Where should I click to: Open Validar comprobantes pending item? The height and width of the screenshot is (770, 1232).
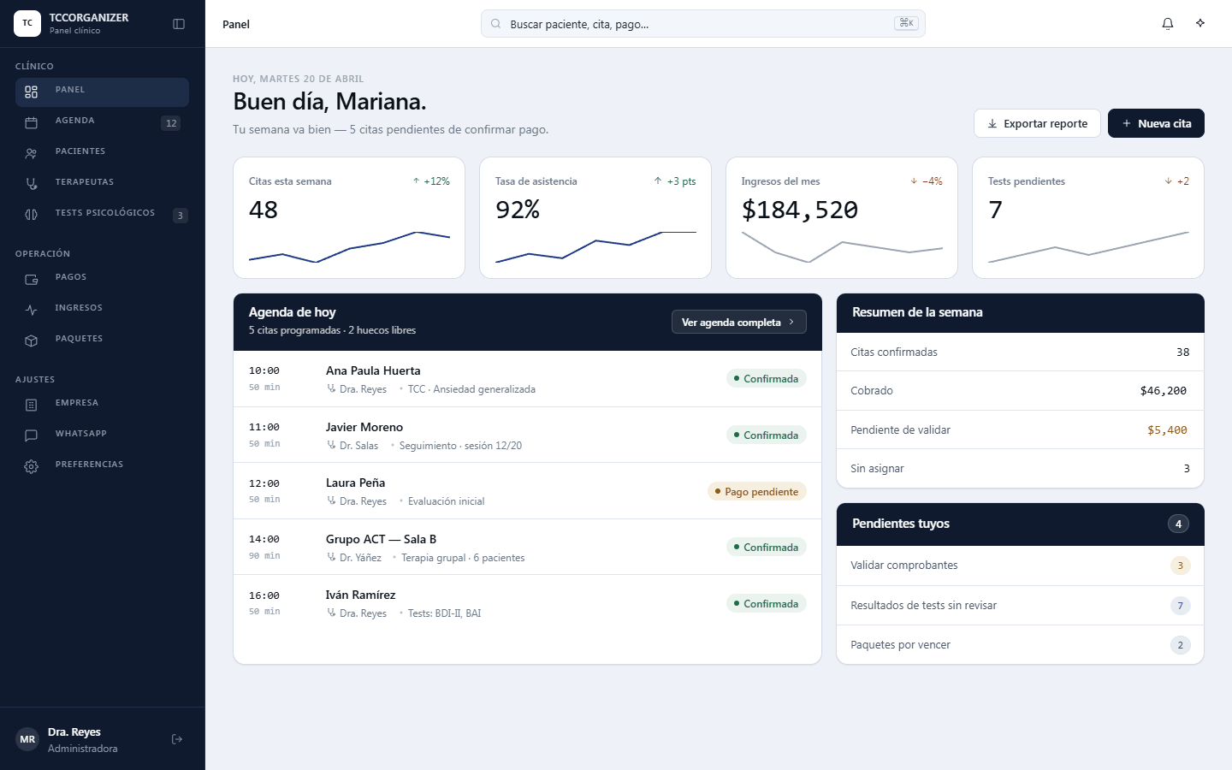click(1020, 566)
